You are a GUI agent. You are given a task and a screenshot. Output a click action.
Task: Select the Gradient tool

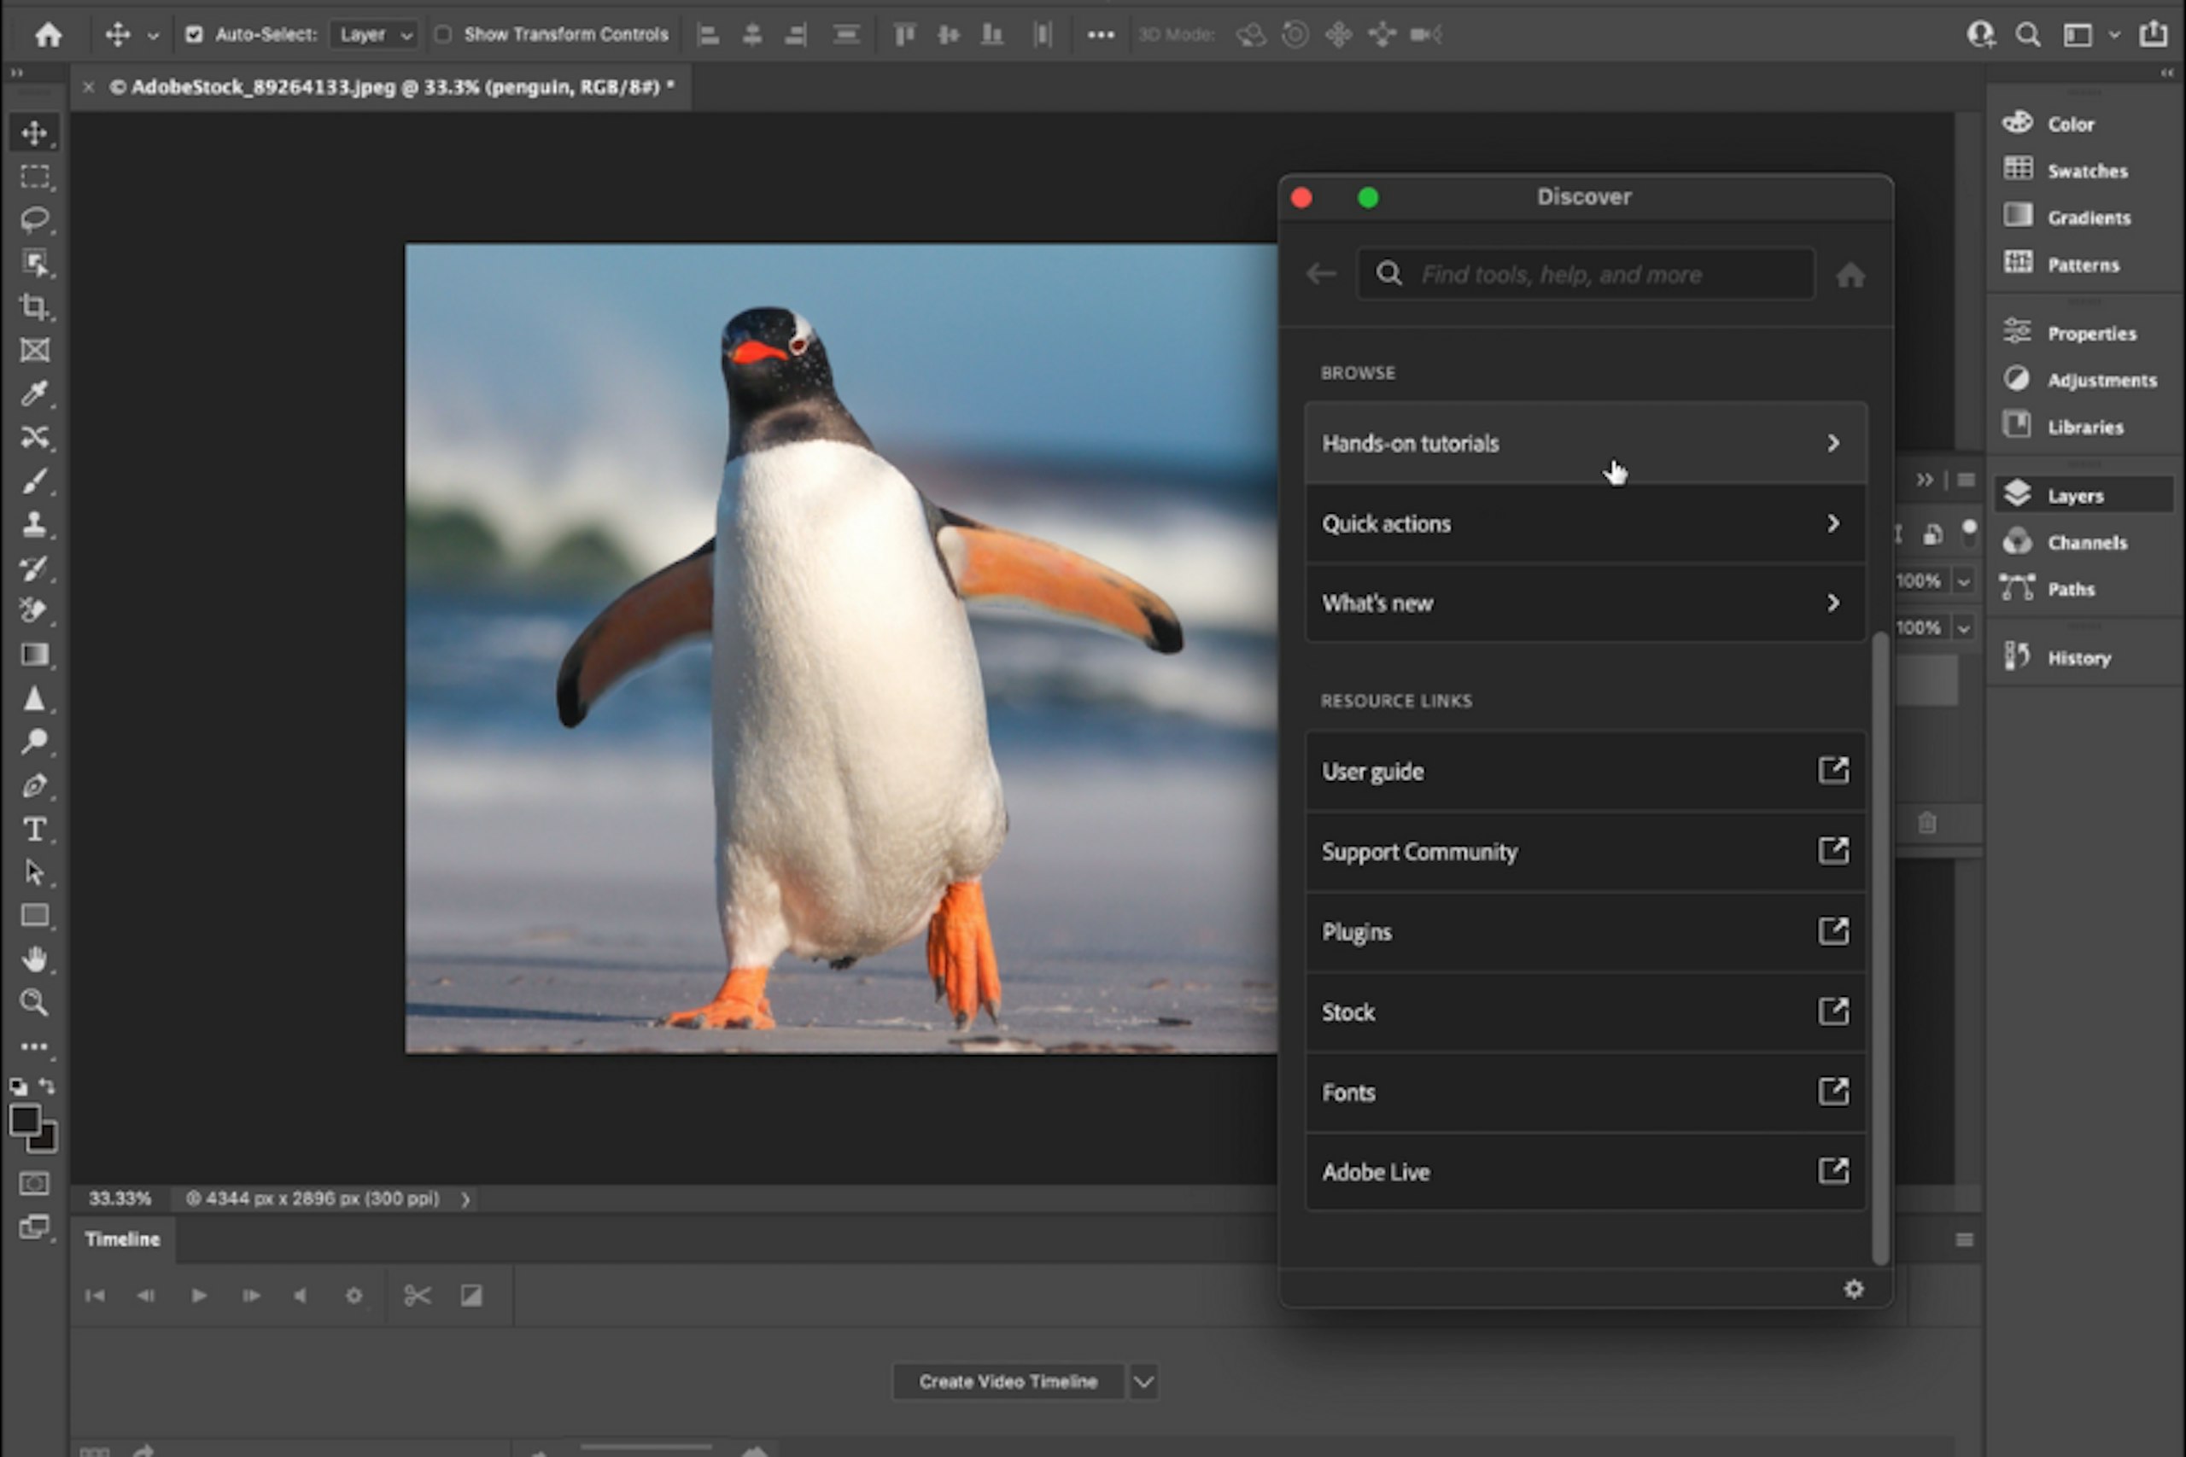click(34, 655)
